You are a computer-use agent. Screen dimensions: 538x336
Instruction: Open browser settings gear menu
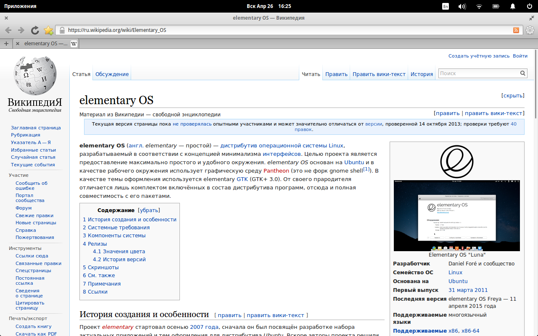pyautogui.click(x=530, y=30)
